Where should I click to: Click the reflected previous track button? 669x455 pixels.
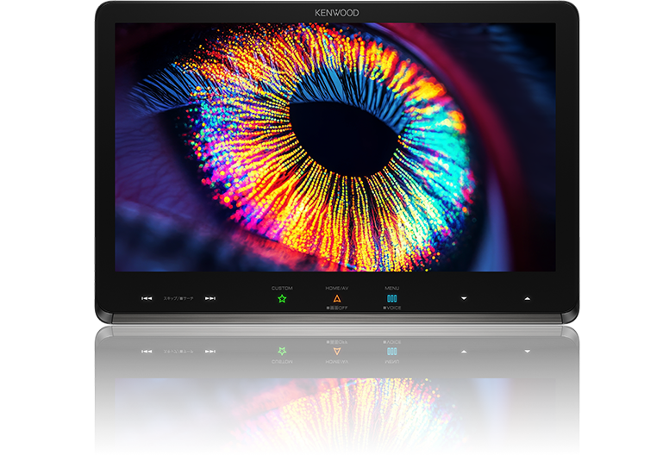coord(147,352)
